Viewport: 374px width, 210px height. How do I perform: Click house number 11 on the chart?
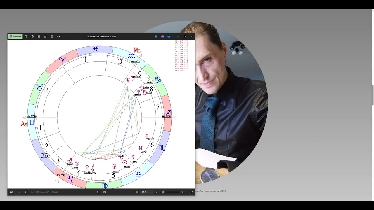(x=84, y=60)
